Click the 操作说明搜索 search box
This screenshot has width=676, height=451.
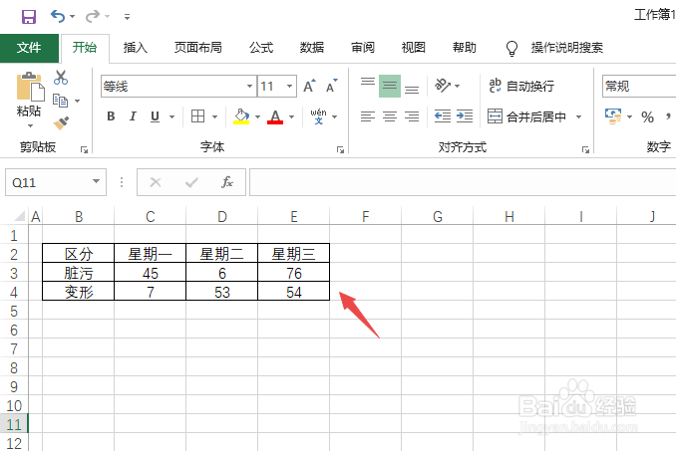(x=567, y=48)
